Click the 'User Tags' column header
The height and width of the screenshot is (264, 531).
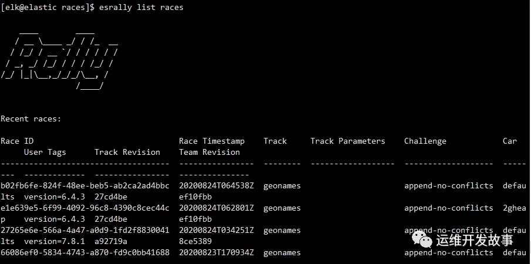45,153
